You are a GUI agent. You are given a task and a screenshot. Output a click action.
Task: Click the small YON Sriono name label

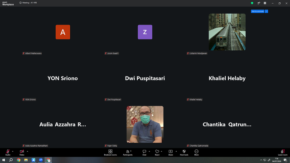coord(29,100)
